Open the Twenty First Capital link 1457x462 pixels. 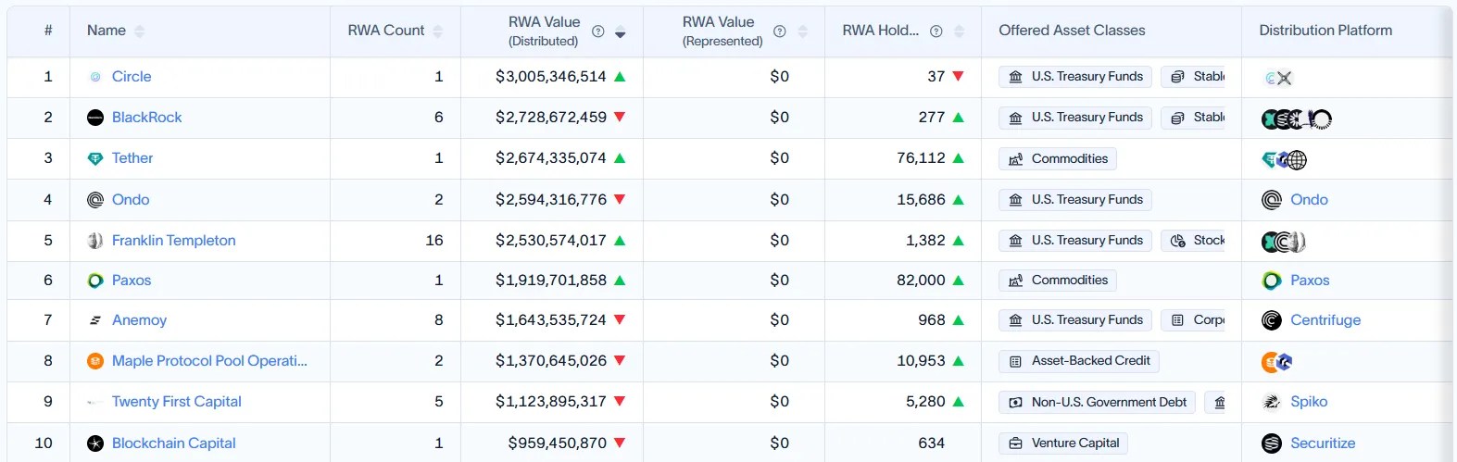coord(177,402)
